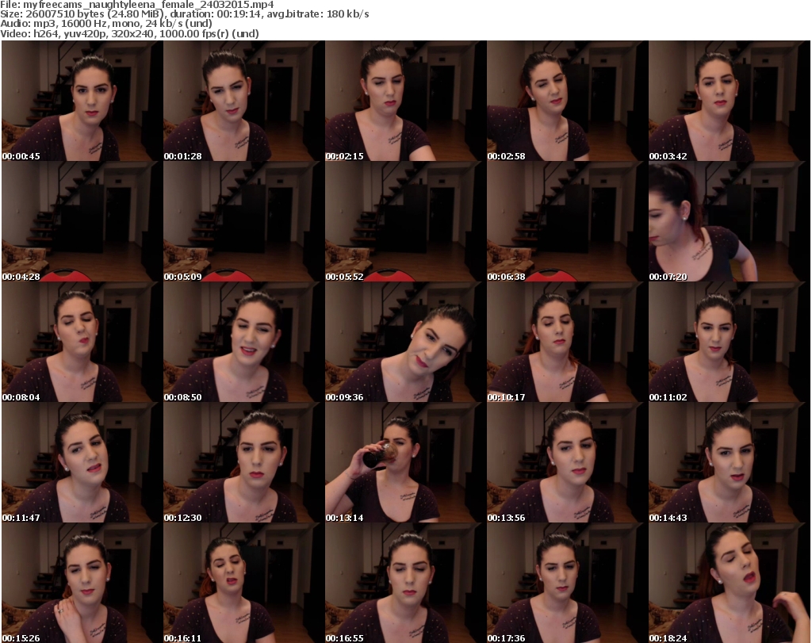Click the thumbnail timestamped 00:00:45
This screenshot has width=812, height=643.
[x=82, y=101]
